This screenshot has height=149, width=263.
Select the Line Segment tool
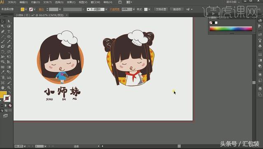[3, 37]
